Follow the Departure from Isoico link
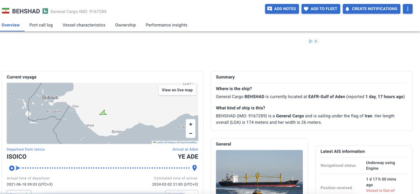Image resolution: width=420 pixels, height=194 pixels. point(26,149)
